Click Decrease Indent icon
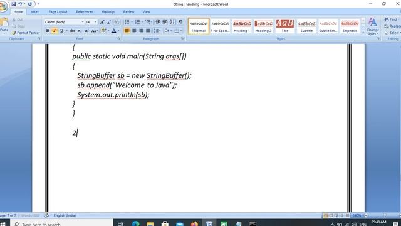This screenshot has height=226, width=401. 158,22
